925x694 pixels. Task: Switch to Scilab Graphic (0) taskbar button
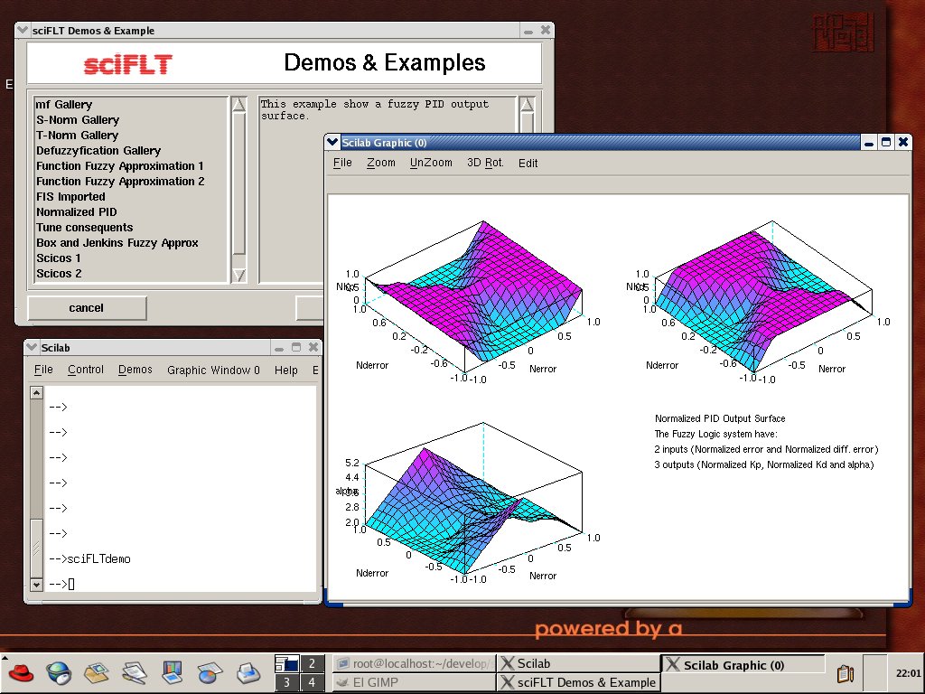point(743,664)
